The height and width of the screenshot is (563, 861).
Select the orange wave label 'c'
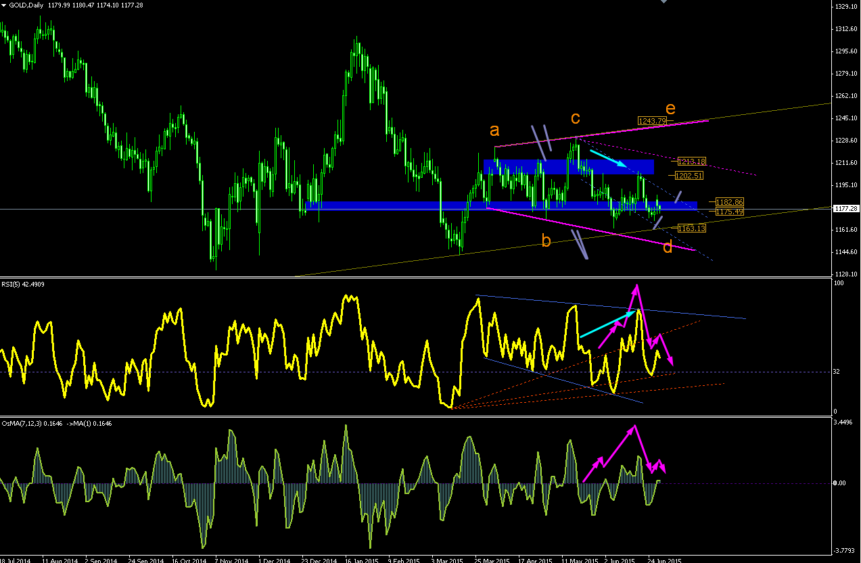(576, 118)
